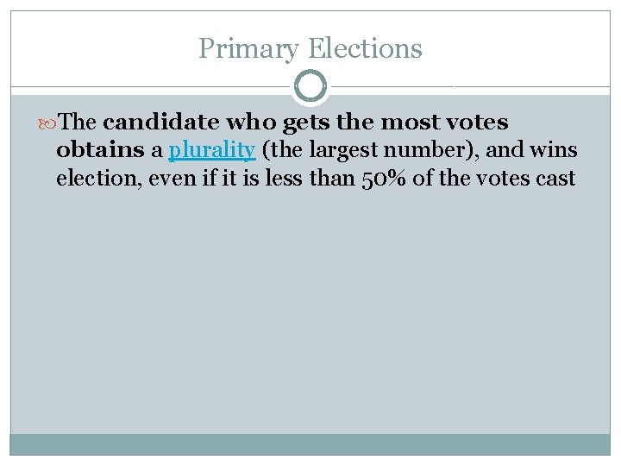This screenshot has width=621, height=466.
Task: Click the 50% figure in body text
Action: pyautogui.click(x=383, y=179)
